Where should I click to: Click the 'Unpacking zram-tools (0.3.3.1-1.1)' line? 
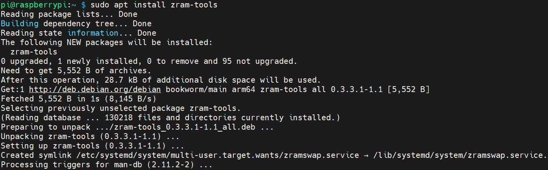(90, 137)
